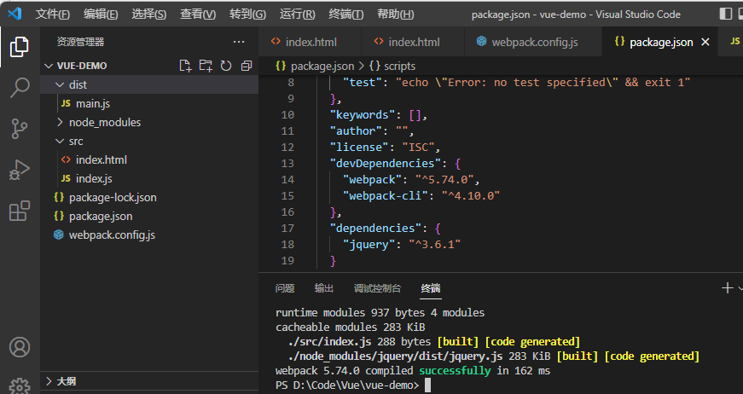
Task: Open the 转到(G) menu
Action: (247, 14)
